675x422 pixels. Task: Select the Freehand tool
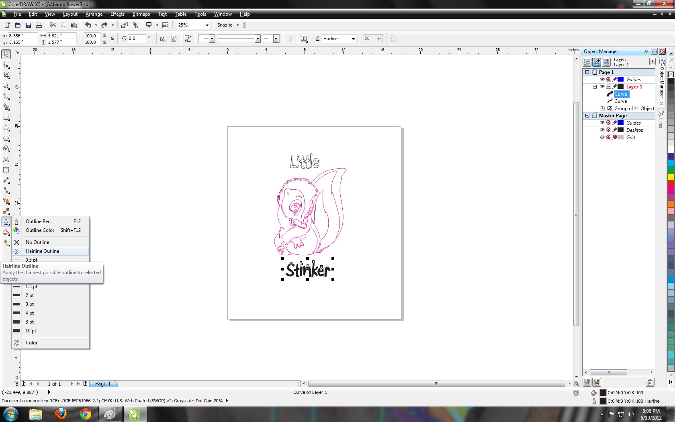coord(6,96)
